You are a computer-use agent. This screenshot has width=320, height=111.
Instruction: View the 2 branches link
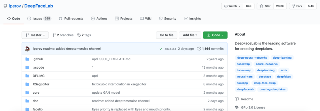click(63, 35)
